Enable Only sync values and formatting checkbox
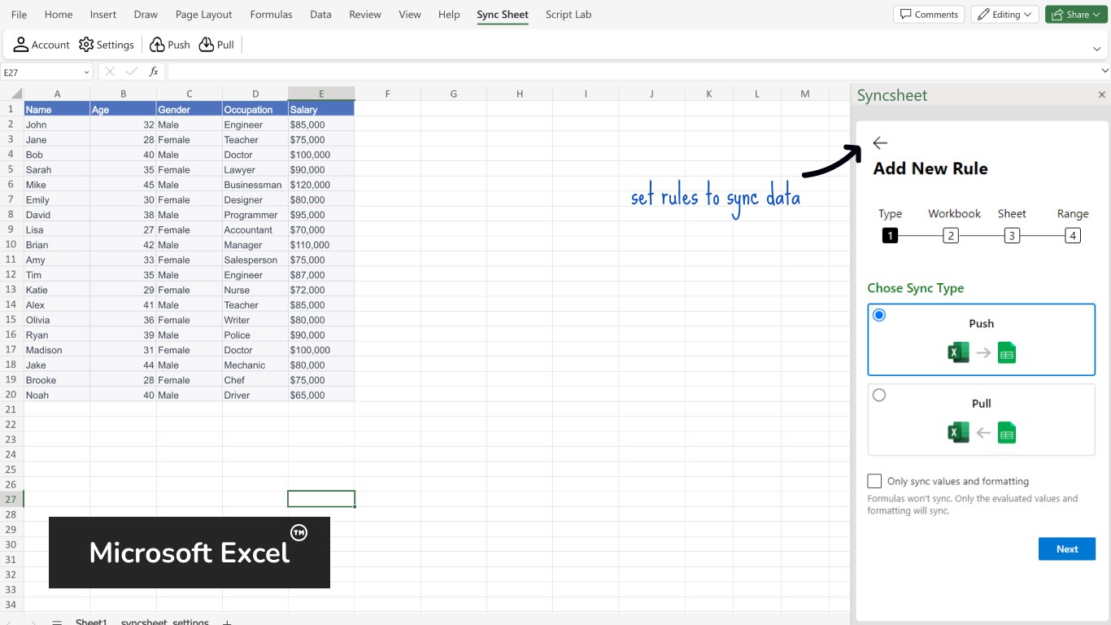This screenshot has width=1111, height=625. (x=874, y=481)
